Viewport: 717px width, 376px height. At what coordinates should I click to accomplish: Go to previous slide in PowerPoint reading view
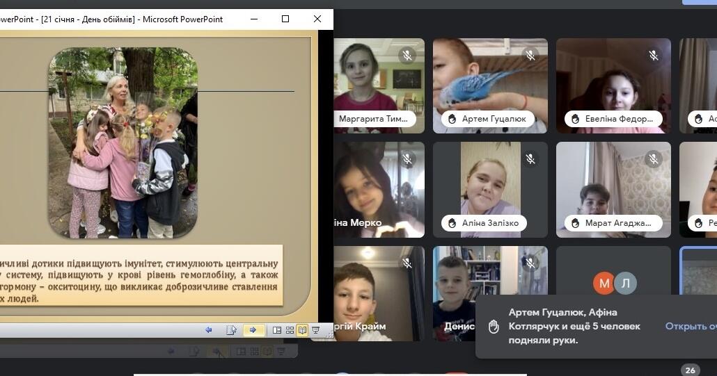point(209,330)
